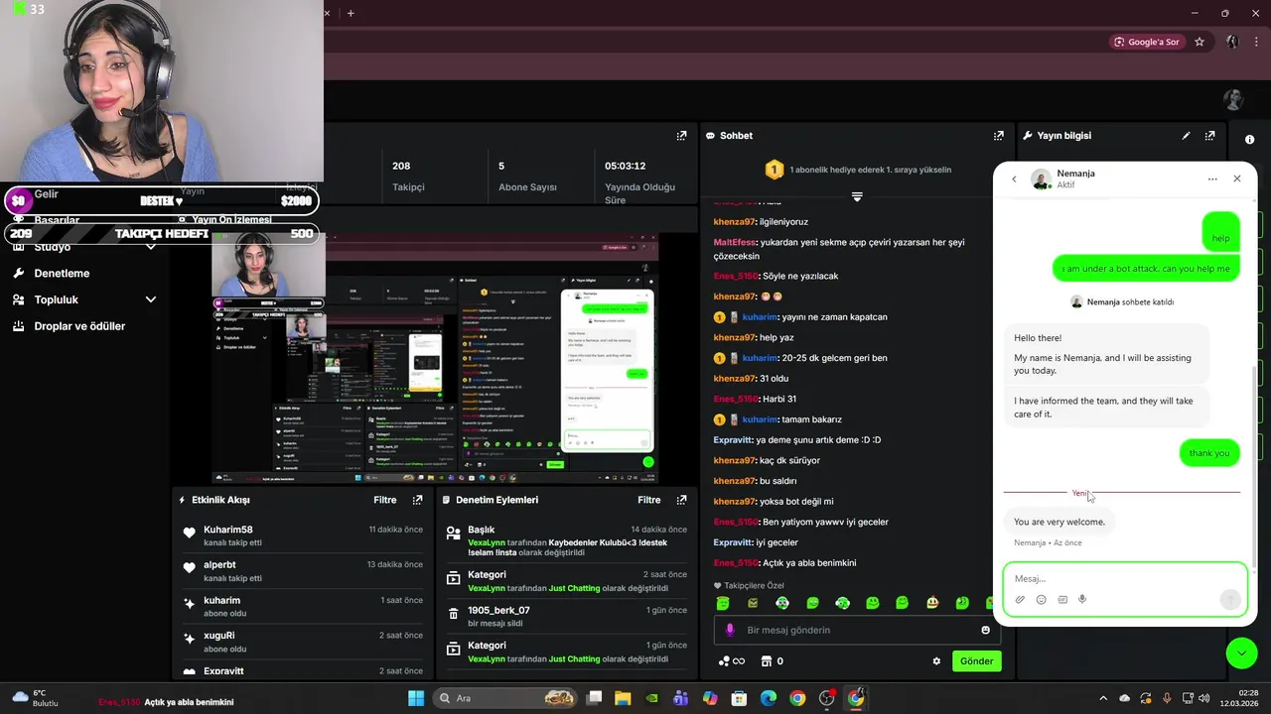Open OBS Studio from the taskbar
The width and height of the screenshot is (1271, 714).
click(x=827, y=698)
